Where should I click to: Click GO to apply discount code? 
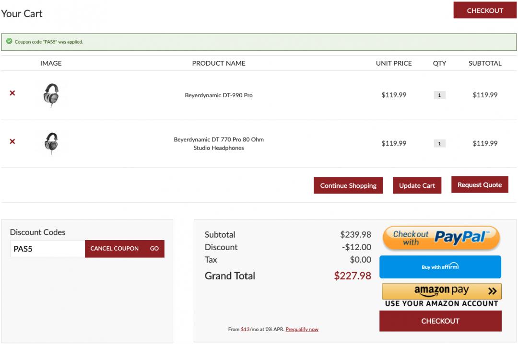coord(154,249)
